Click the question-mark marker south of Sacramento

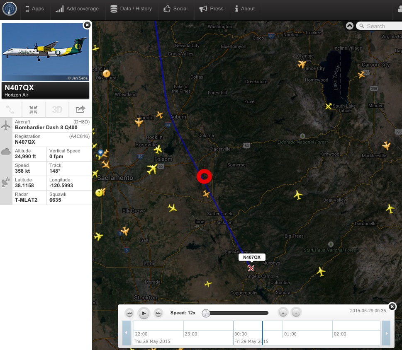[x=99, y=193]
